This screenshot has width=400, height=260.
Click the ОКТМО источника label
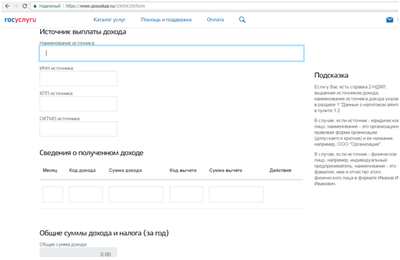[60, 119]
